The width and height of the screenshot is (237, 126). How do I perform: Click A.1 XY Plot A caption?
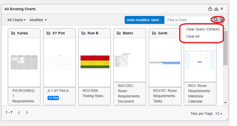click(x=58, y=91)
